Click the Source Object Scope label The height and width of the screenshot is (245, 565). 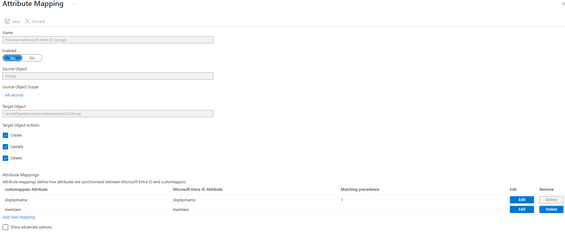(20, 87)
